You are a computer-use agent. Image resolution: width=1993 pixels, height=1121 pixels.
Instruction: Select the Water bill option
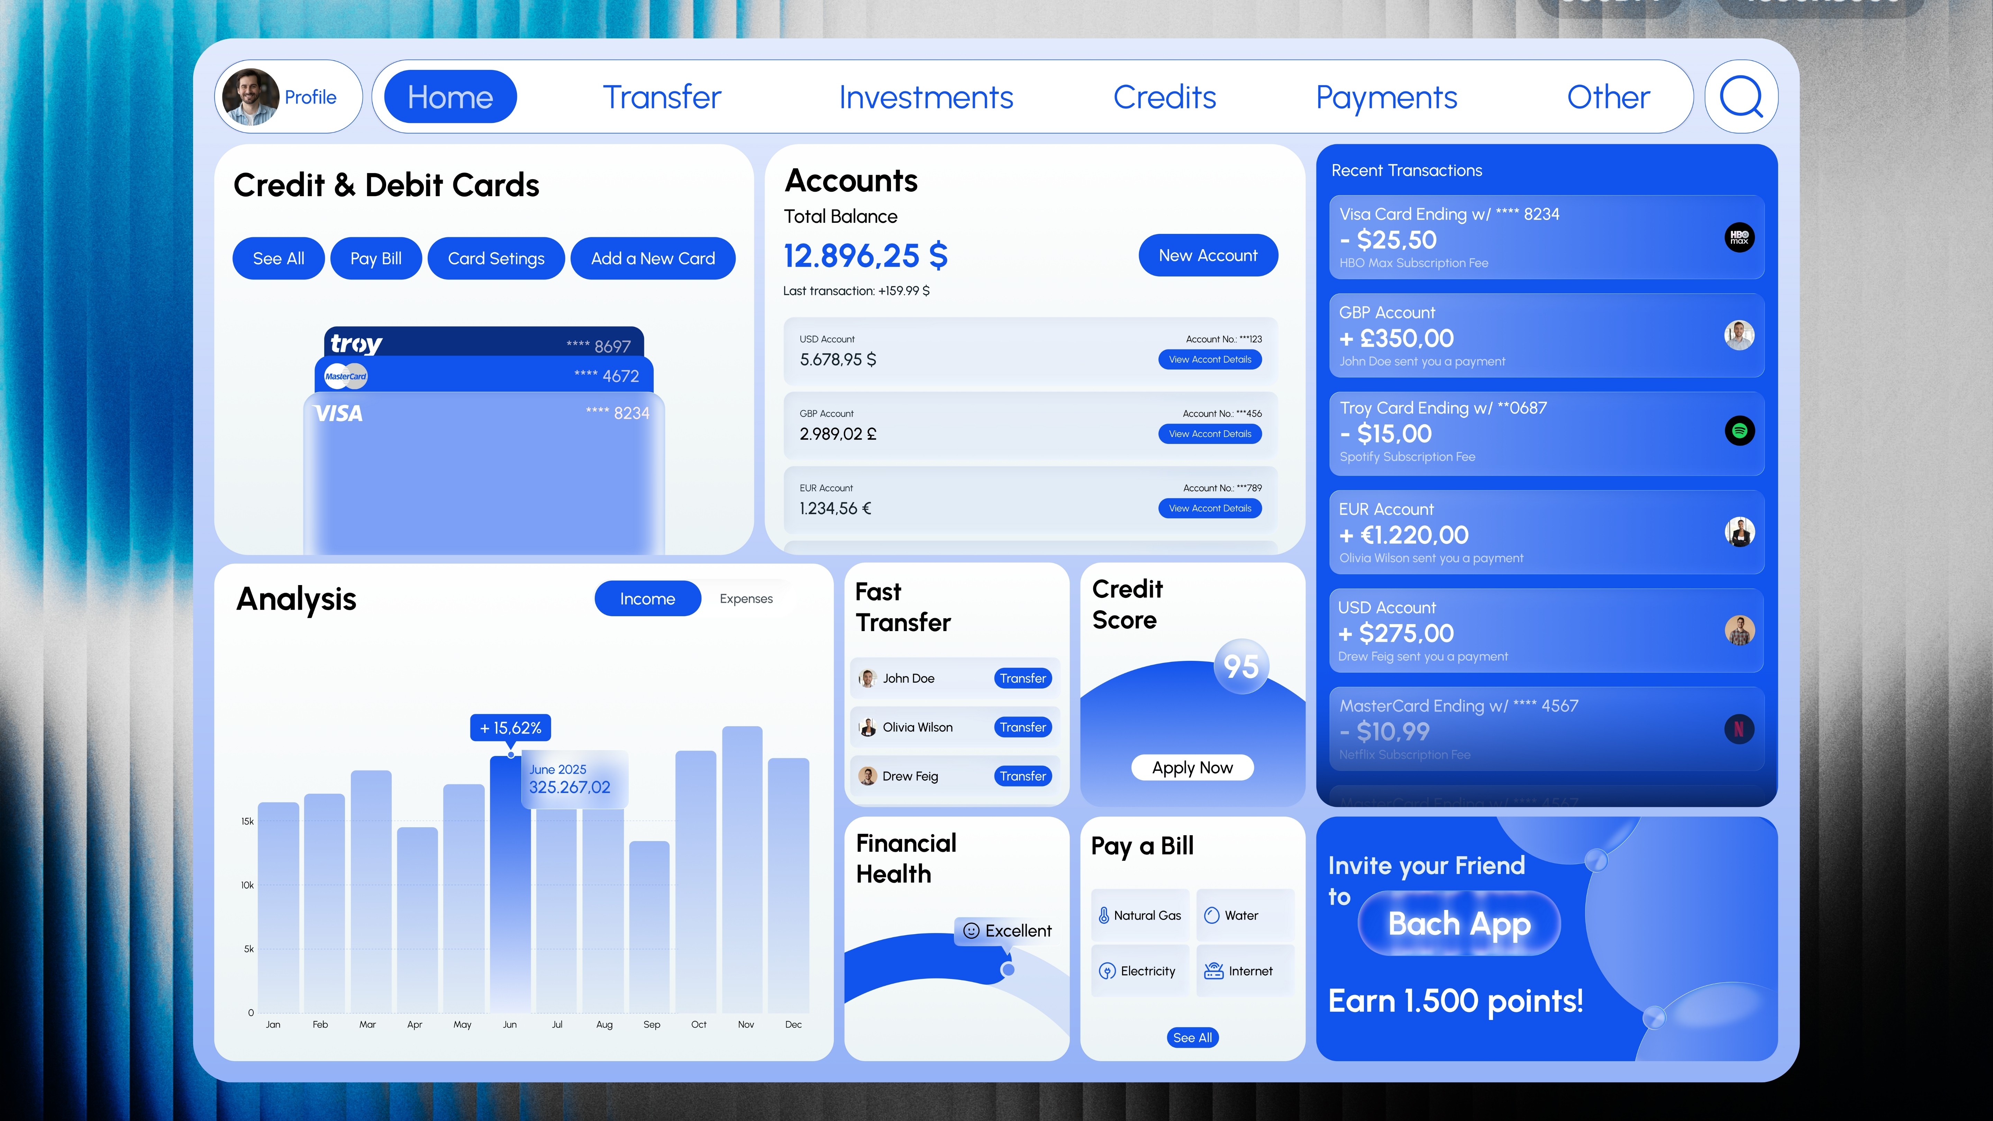coord(1241,916)
